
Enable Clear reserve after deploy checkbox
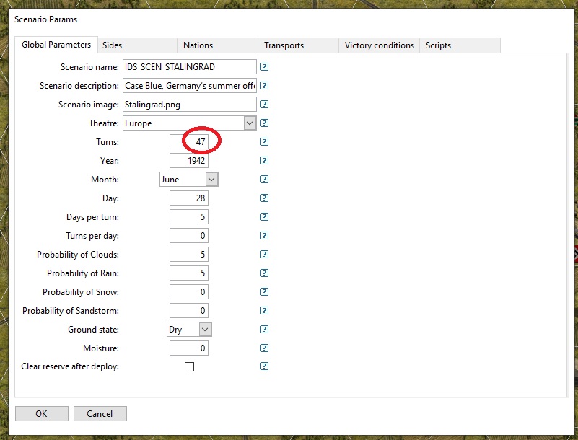click(x=189, y=366)
